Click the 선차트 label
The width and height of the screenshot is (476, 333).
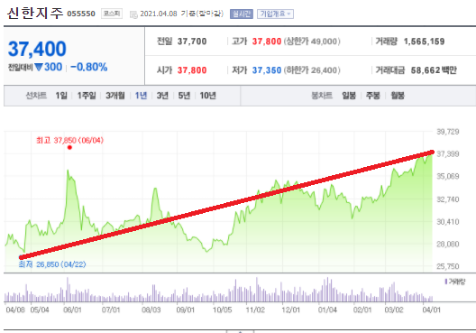coord(36,96)
